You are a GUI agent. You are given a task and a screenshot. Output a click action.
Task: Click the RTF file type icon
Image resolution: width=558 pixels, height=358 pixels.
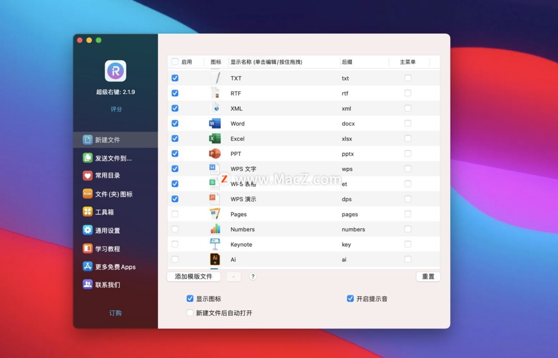(215, 93)
